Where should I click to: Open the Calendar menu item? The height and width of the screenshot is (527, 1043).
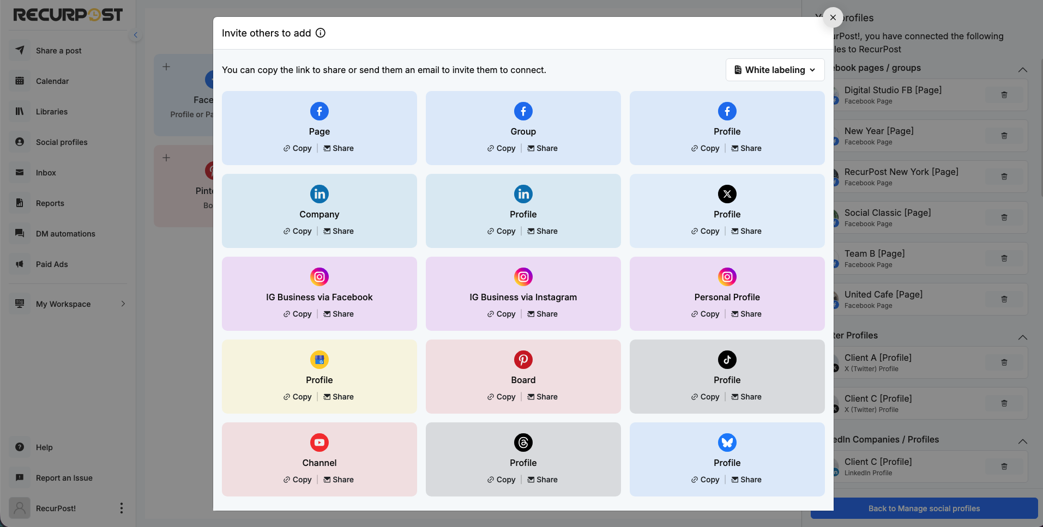(x=52, y=81)
